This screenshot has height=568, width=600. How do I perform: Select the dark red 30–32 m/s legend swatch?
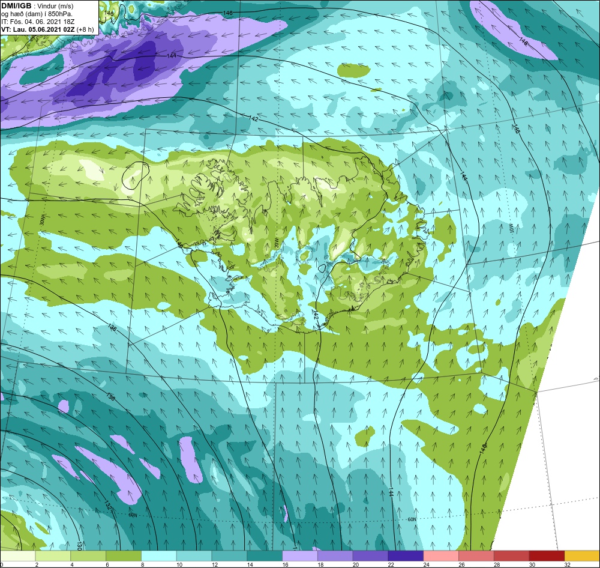point(547,556)
